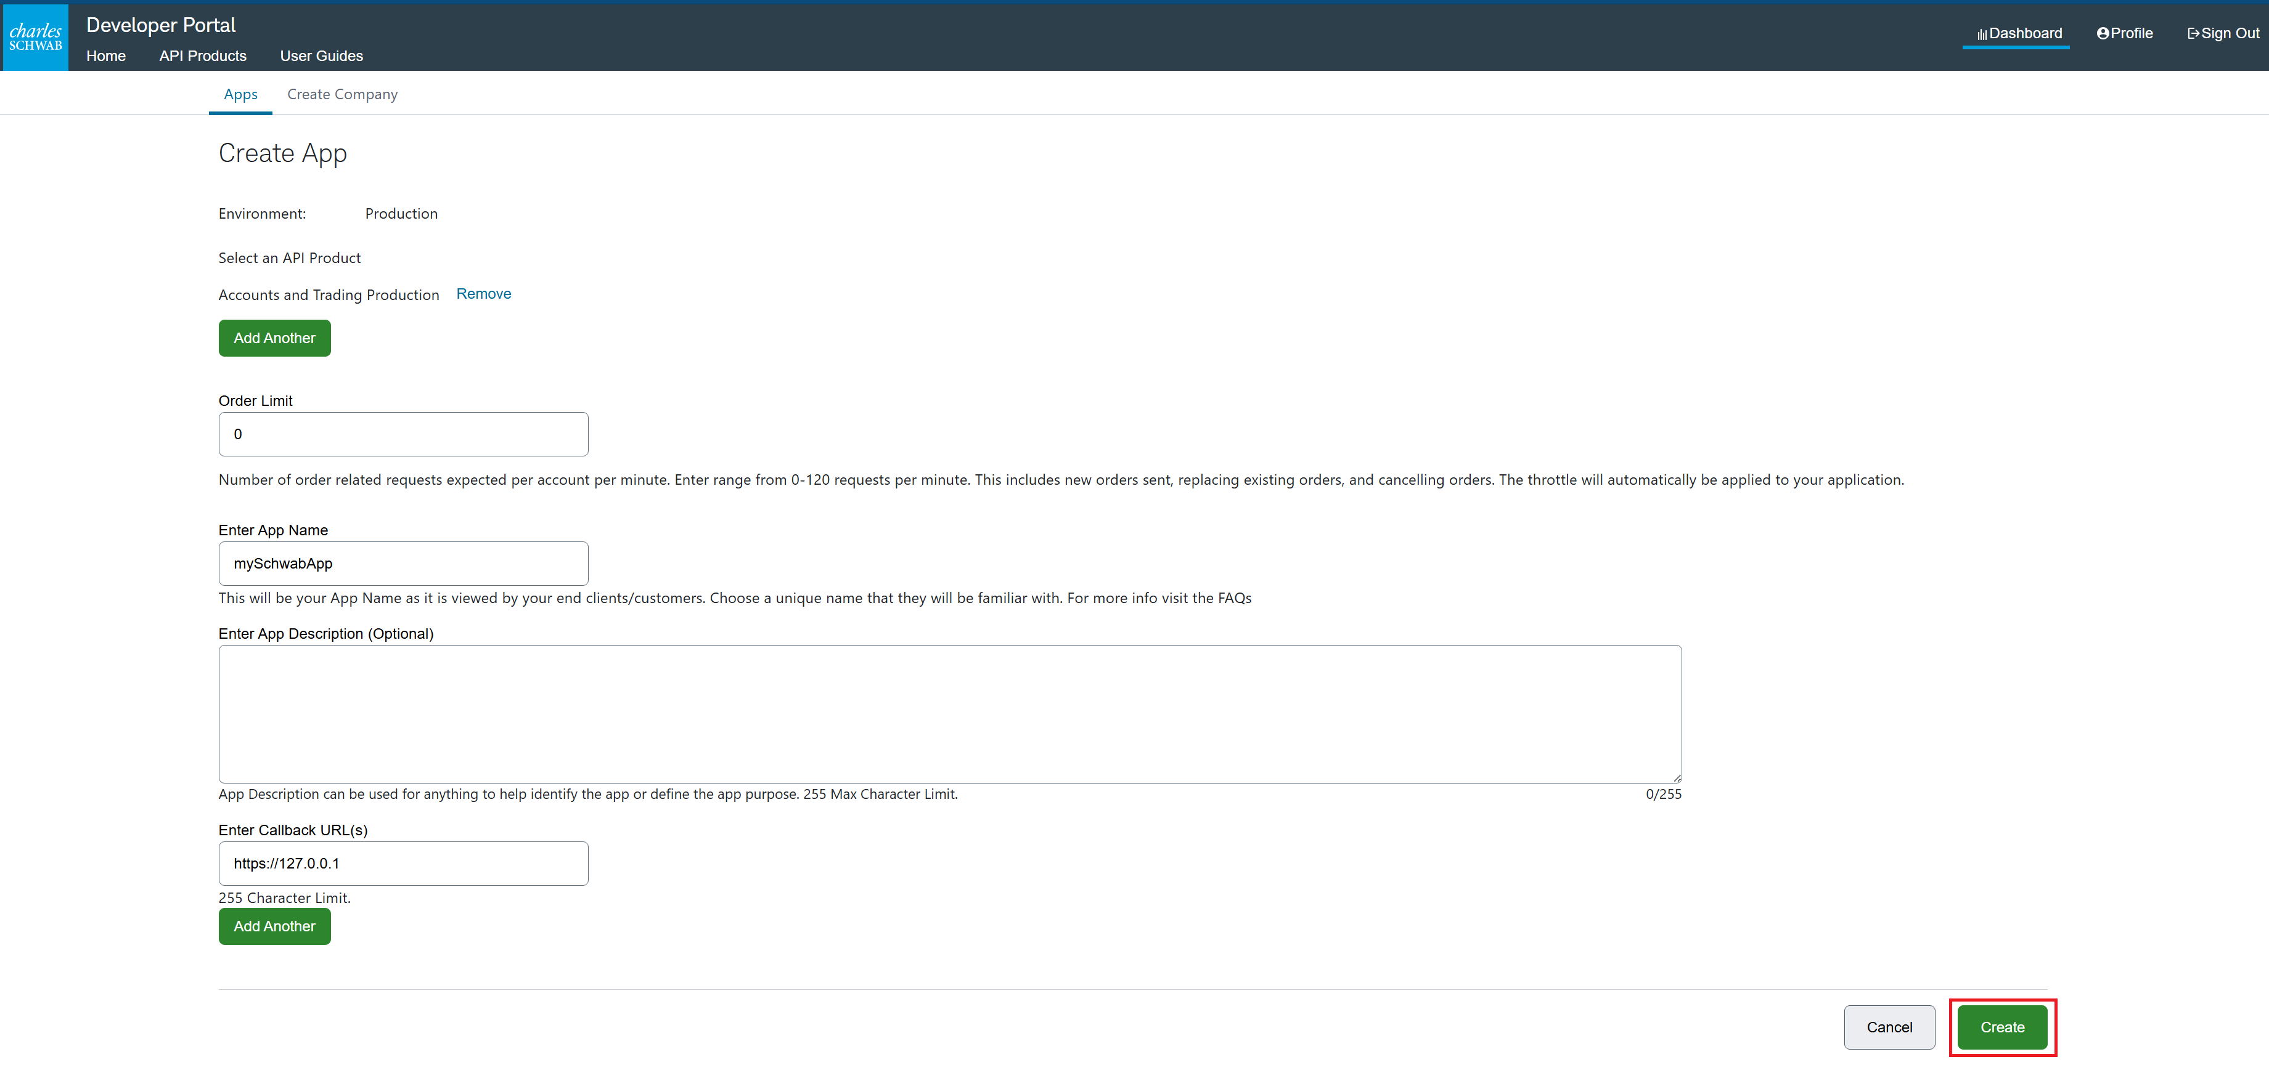Click the Create App heading
2269x1065 pixels.
283,153
